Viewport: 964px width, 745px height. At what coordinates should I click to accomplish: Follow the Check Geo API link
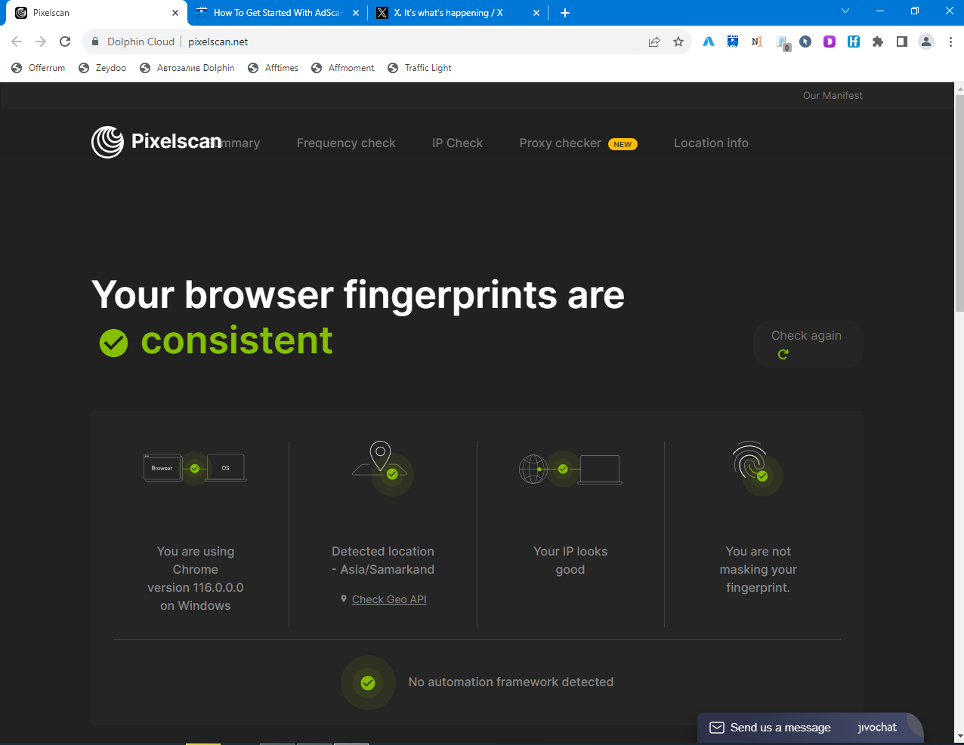click(389, 599)
